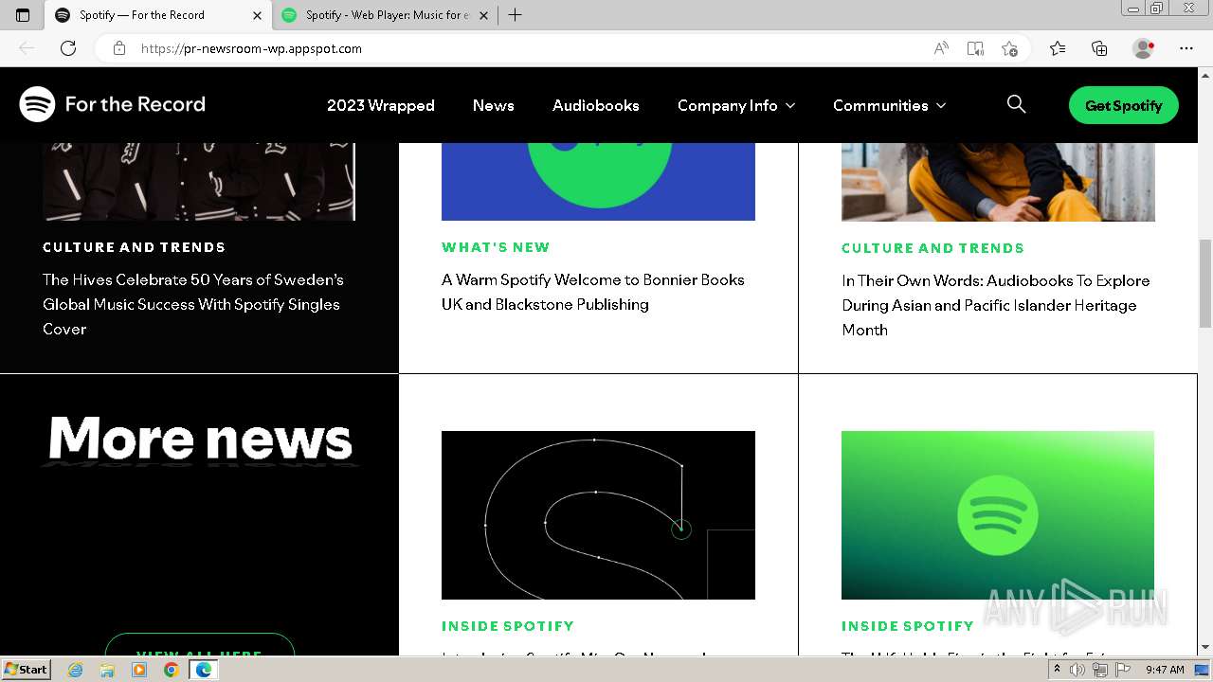Open File Explorer from taskbar

coord(107,670)
